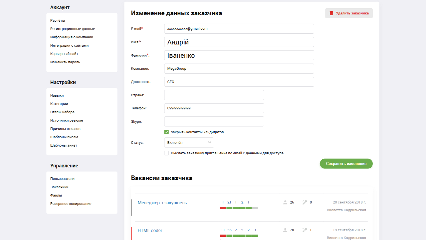
Task: Open the HTML-coder vacancy link
Action: click(x=150, y=230)
